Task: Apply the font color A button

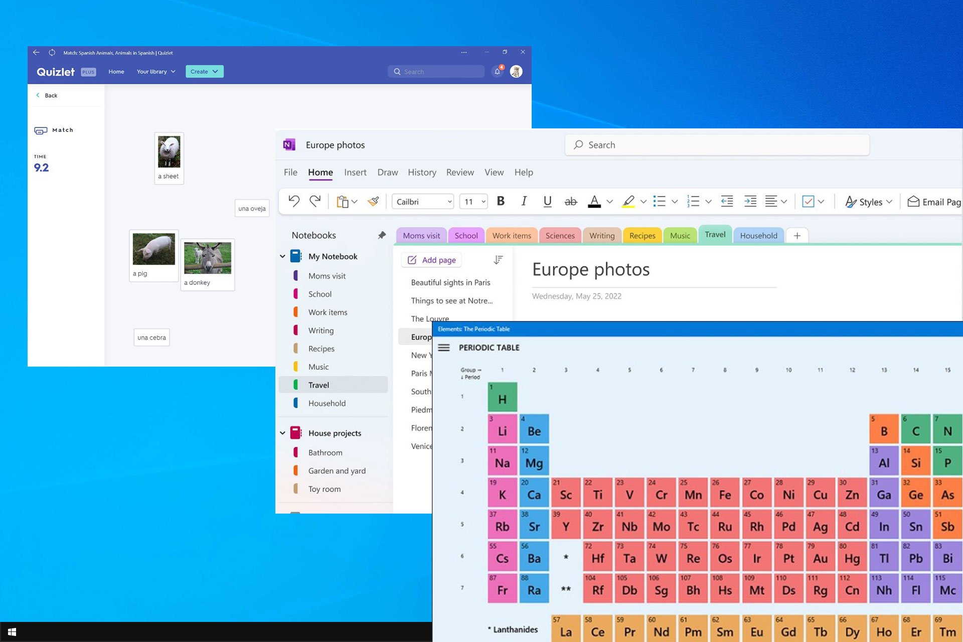Action: [x=594, y=201]
